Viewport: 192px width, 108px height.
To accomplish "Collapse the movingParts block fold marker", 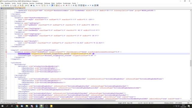I will tap(6, 77).
